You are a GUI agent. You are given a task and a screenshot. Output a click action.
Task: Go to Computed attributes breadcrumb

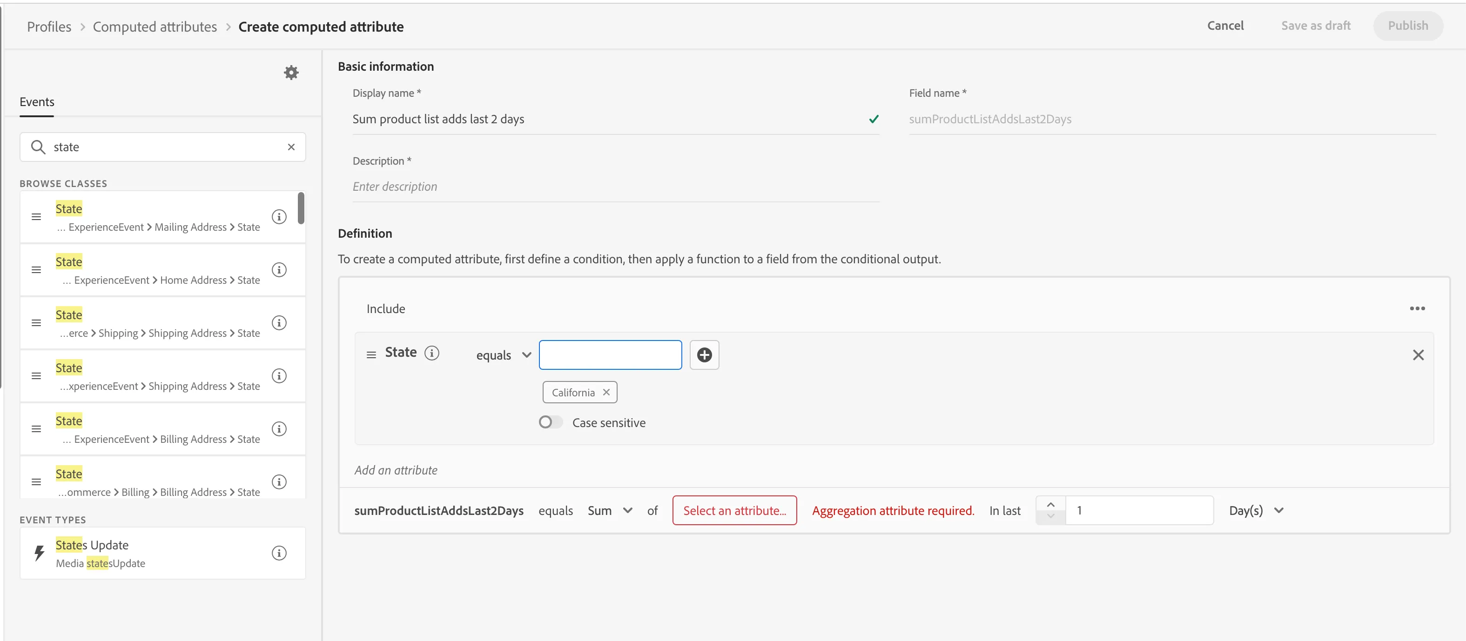pyautogui.click(x=155, y=27)
